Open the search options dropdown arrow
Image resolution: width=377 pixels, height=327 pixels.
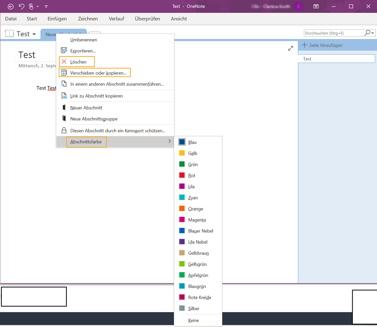[373, 33]
